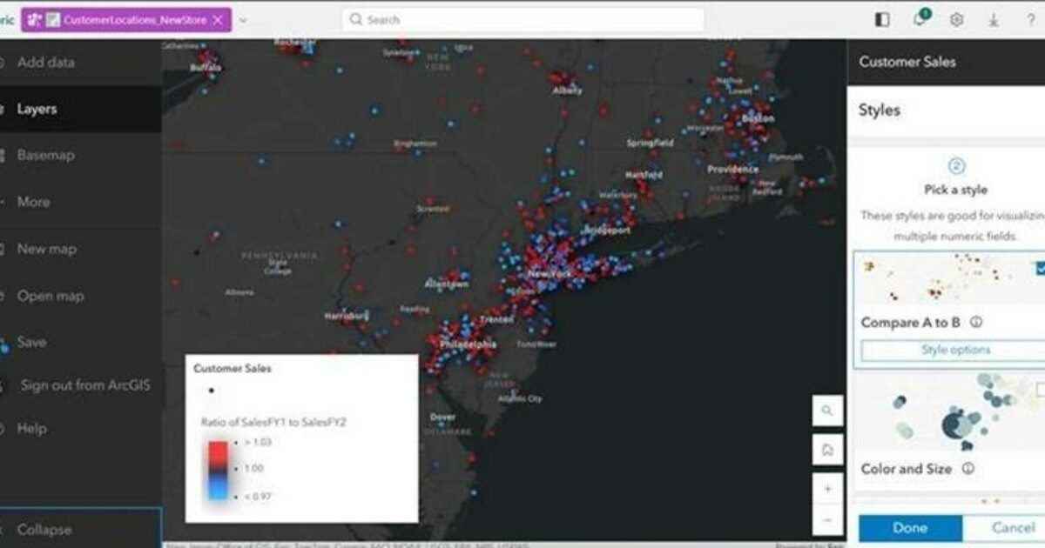The image size is (1045, 548).
Task: Expand the More menu in sidebar
Action: (x=33, y=202)
